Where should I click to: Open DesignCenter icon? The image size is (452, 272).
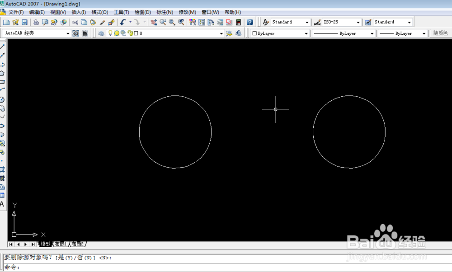click(x=202, y=22)
